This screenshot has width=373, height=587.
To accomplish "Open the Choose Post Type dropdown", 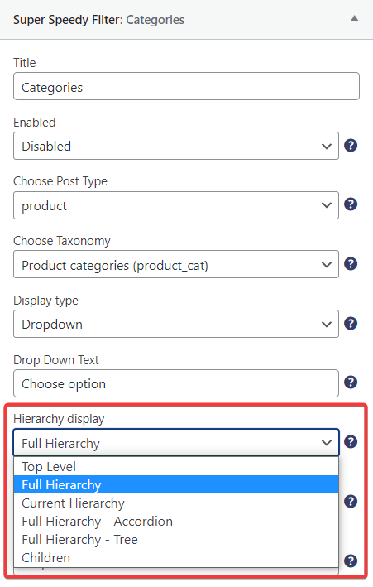I will tap(176, 205).
